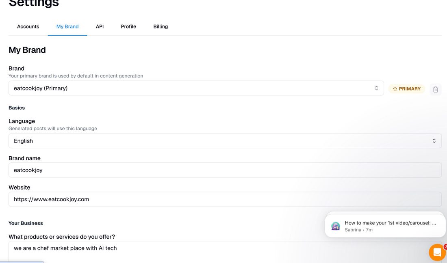447x263 pixels.
Task: Expand the Brand selector showing eatcookjoy (Primary)
Action: [196, 88]
